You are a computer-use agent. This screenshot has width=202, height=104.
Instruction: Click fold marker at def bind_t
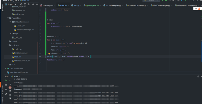point(46,23)
